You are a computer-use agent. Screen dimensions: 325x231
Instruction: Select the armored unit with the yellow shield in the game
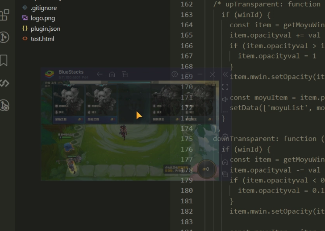[72, 165]
